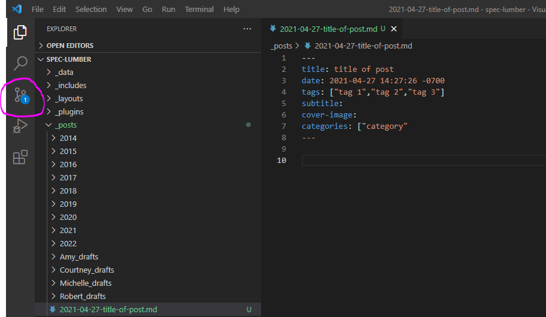Place cursor on empty editor line 10
The width and height of the screenshot is (546, 317).
tap(419, 161)
